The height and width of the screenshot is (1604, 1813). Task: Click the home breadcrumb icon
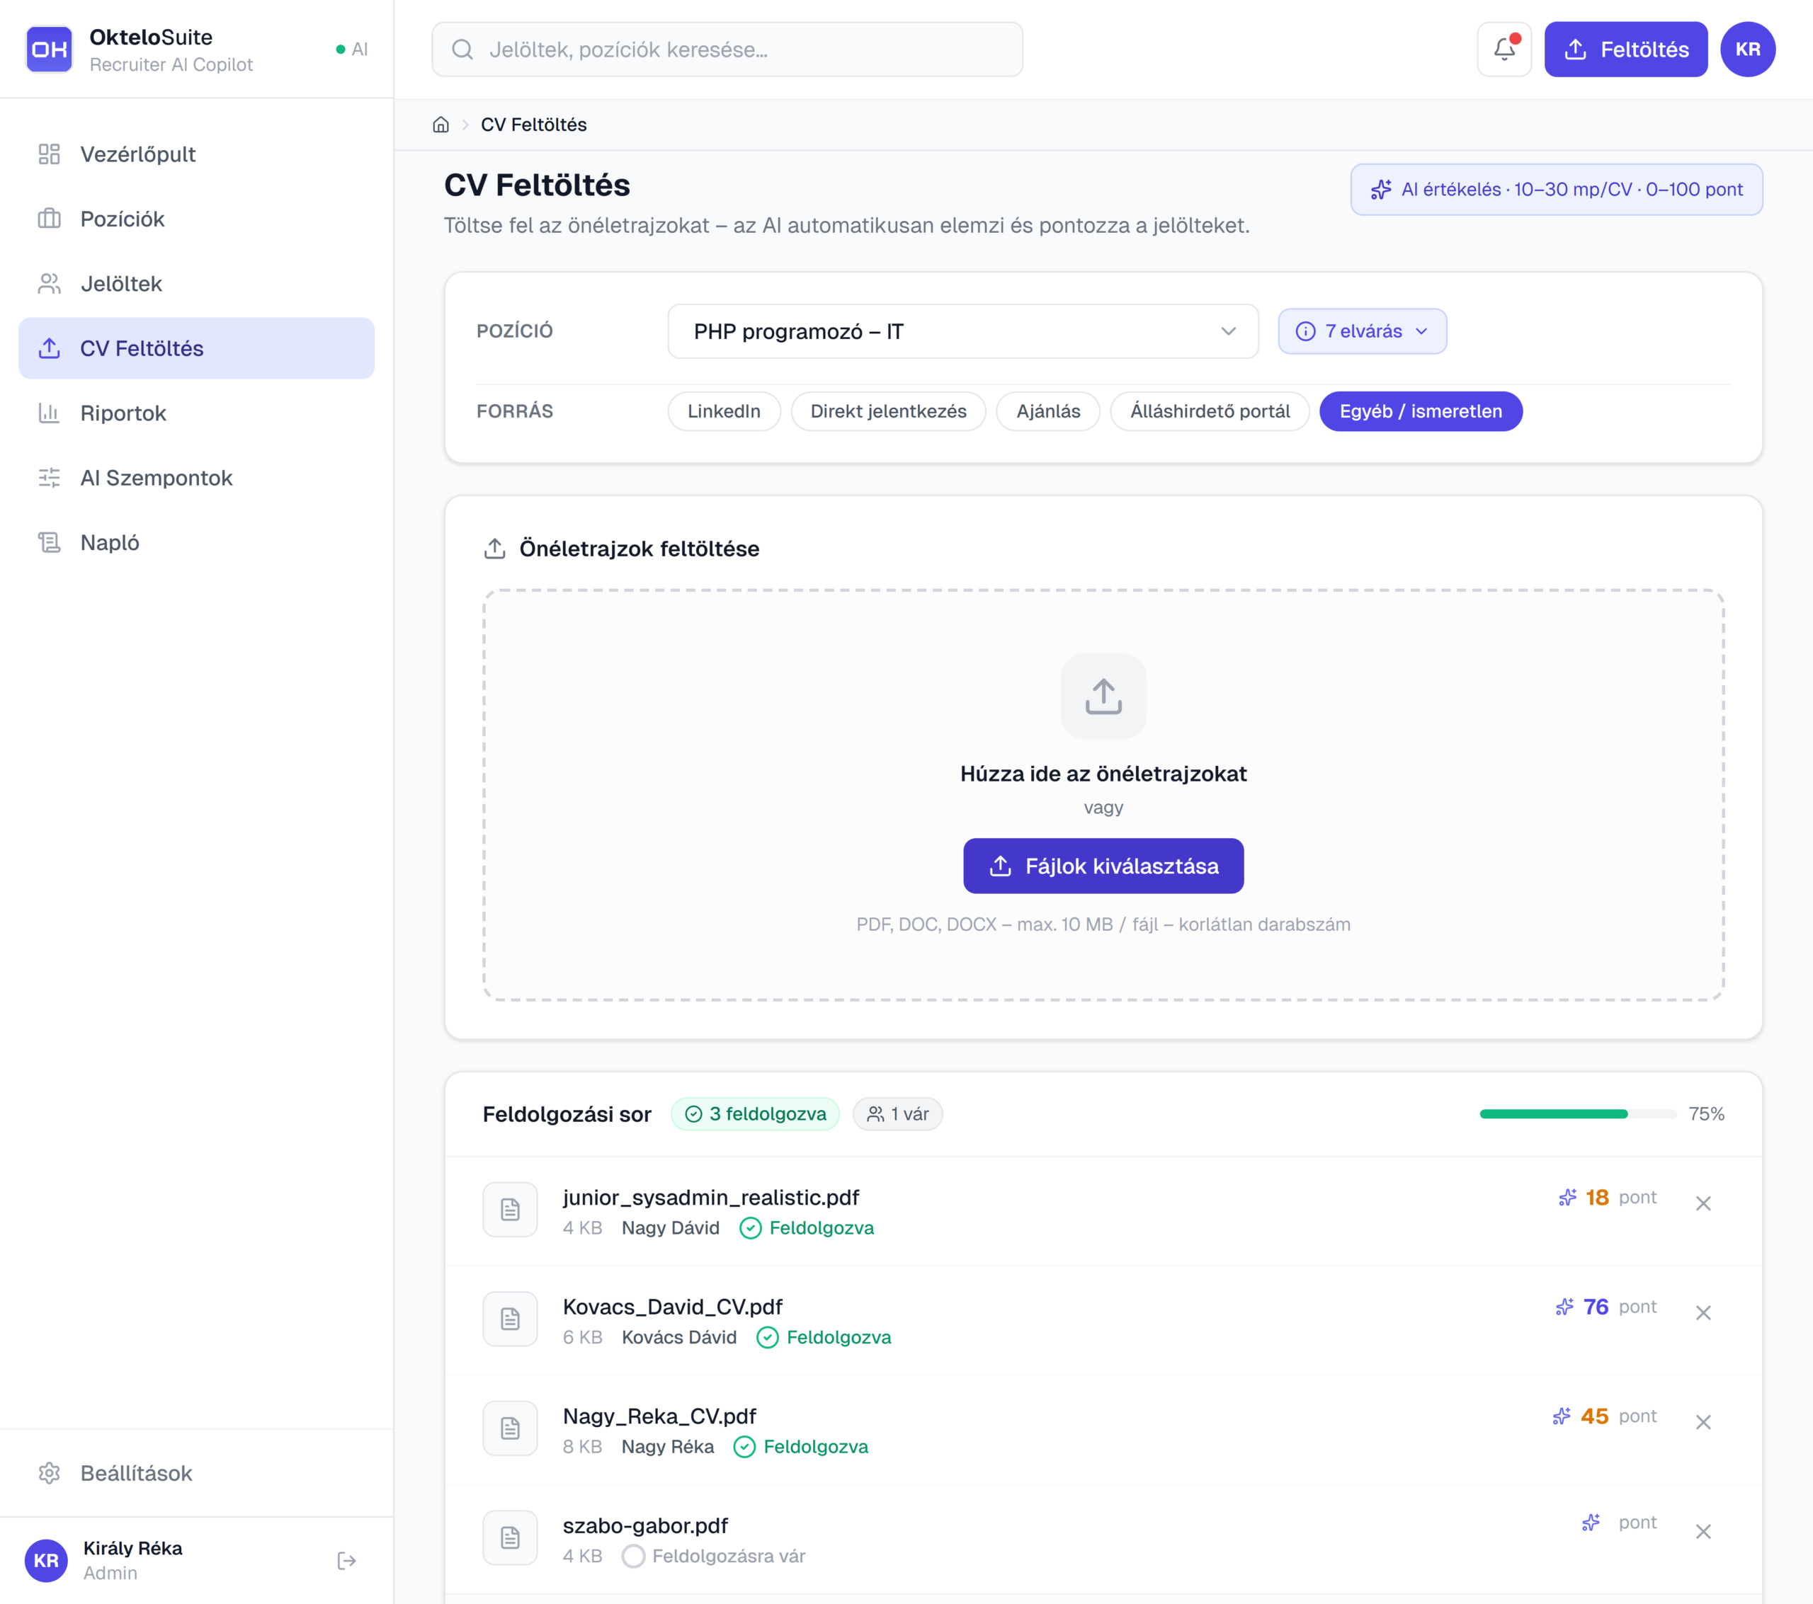tap(441, 125)
